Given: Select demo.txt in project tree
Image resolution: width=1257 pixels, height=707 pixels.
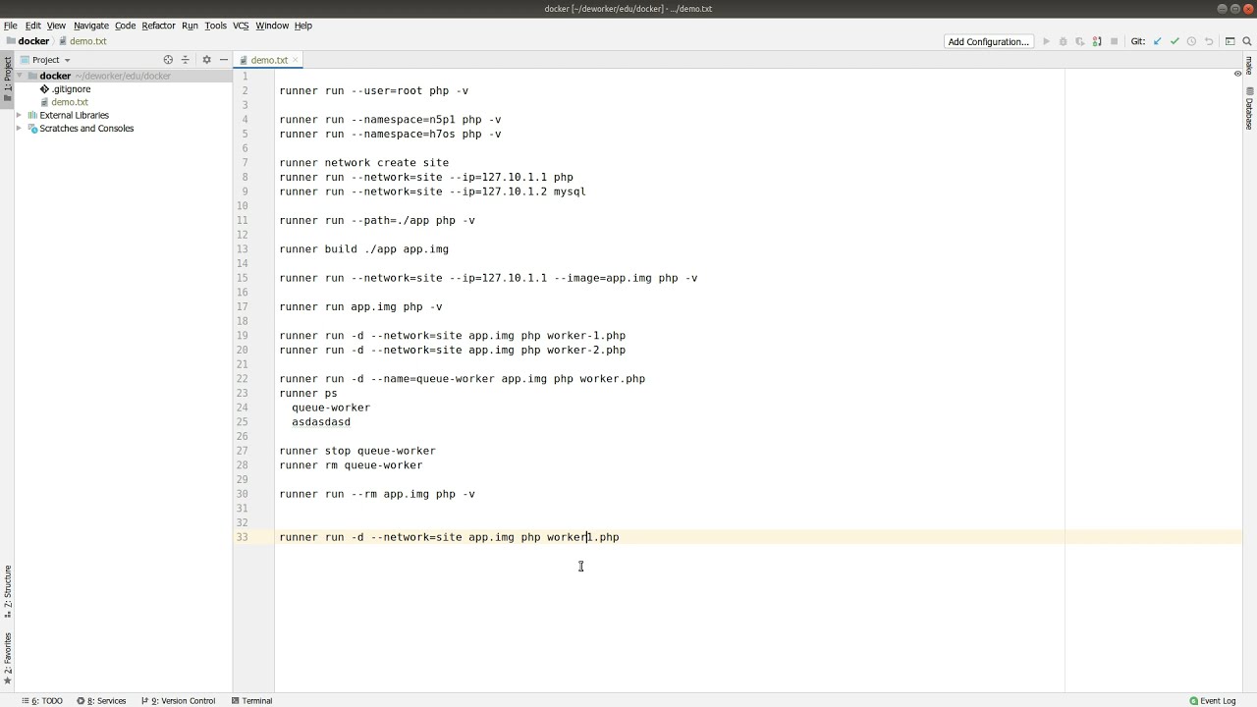Looking at the screenshot, I should [70, 102].
